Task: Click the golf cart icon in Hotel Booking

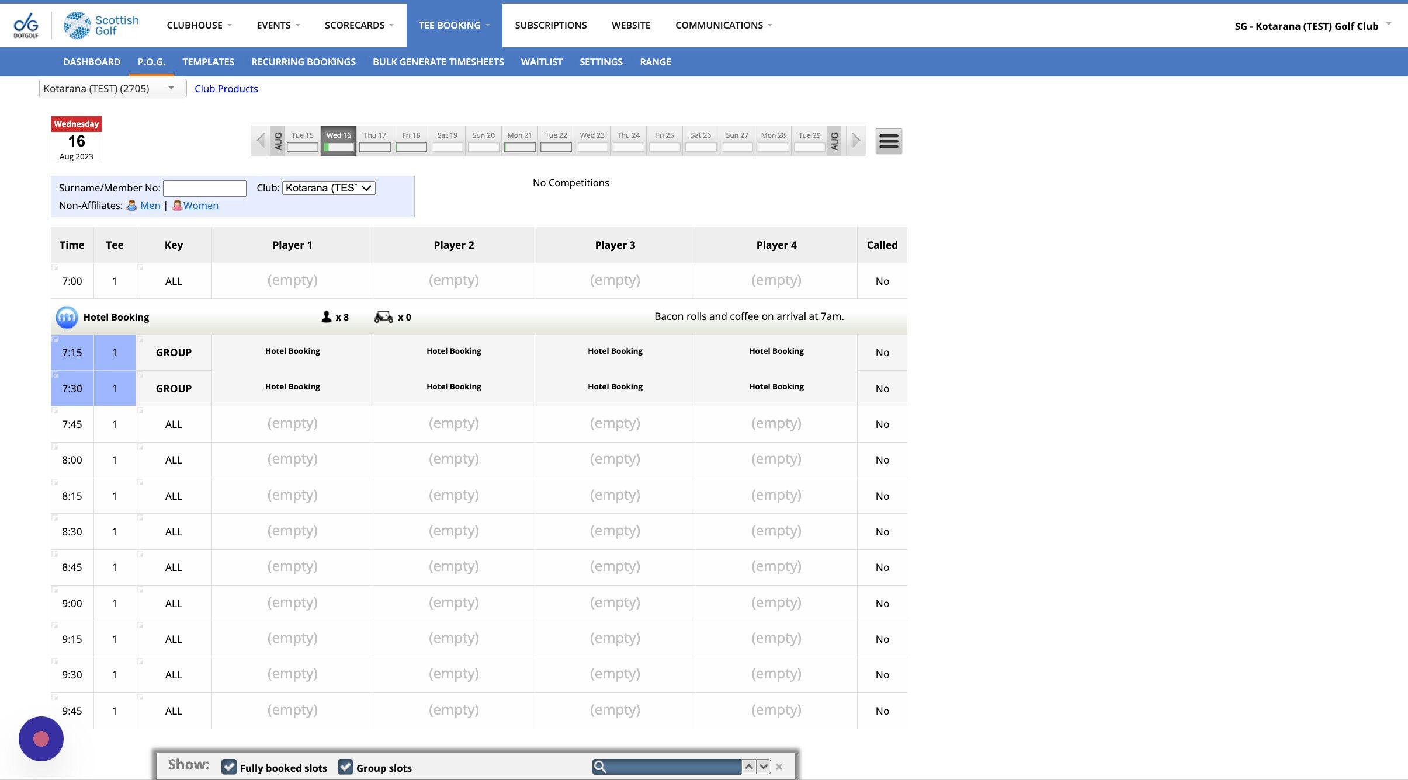Action: click(384, 317)
